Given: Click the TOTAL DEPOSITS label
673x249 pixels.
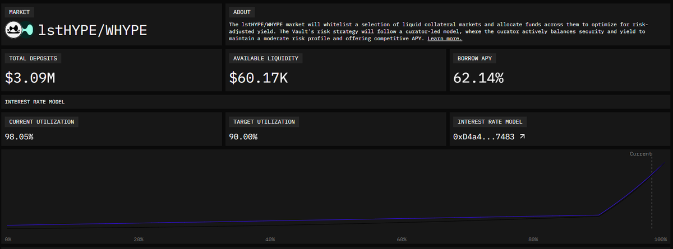Looking at the screenshot, I should (33, 58).
